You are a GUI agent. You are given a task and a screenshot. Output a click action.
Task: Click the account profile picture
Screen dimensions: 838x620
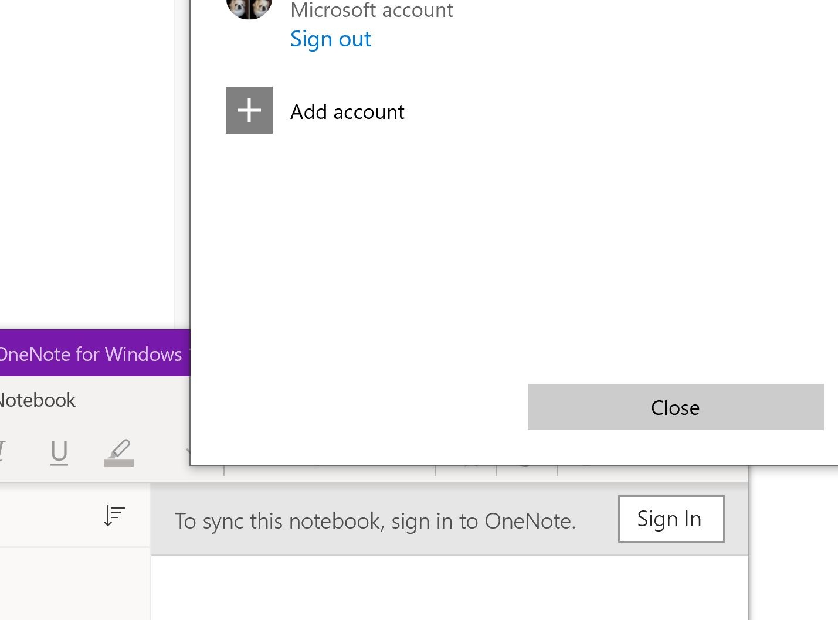point(249,8)
